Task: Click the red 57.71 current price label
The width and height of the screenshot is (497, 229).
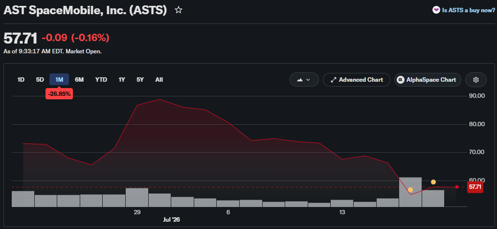Action: [x=475, y=187]
